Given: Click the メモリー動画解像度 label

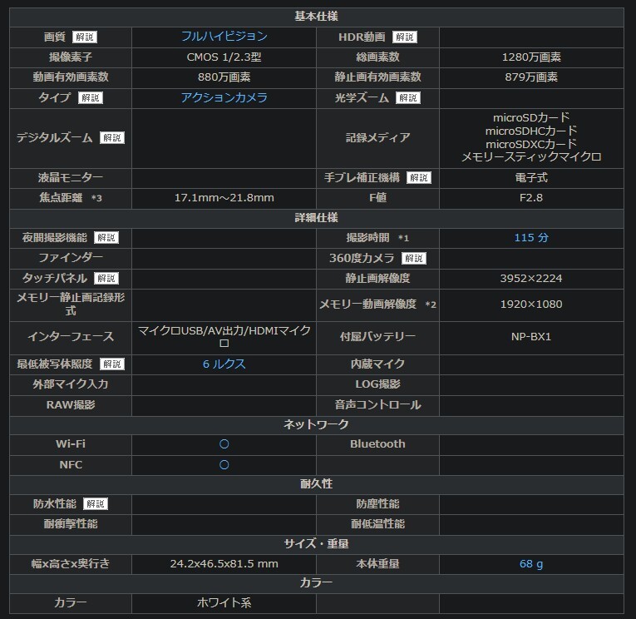Looking at the screenshot, I should 368,304.
